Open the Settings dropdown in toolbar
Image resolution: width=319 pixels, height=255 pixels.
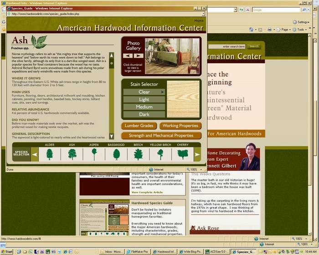point(301,22)
